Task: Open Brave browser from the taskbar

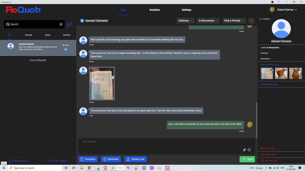Action: [x=105, y=168]
